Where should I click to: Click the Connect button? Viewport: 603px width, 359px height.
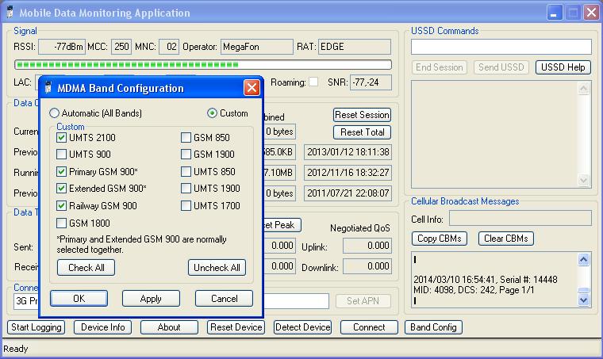pos(369,327)
